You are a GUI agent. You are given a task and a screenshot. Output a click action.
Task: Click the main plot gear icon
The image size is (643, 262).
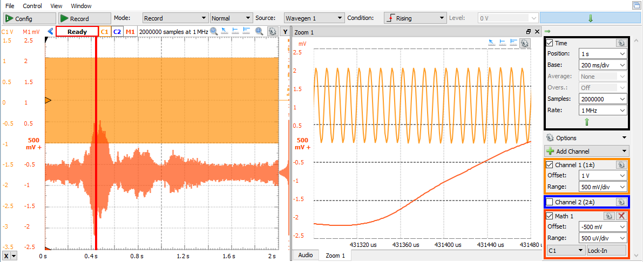273,32
